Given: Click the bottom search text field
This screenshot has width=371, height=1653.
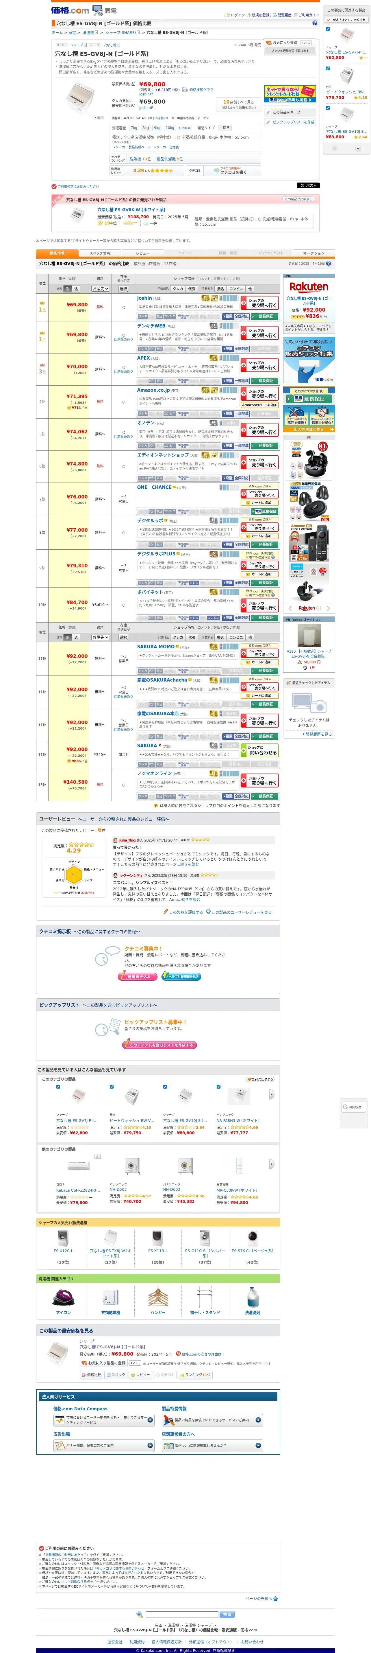Looking at the screenshot, I should point(182,1614).
